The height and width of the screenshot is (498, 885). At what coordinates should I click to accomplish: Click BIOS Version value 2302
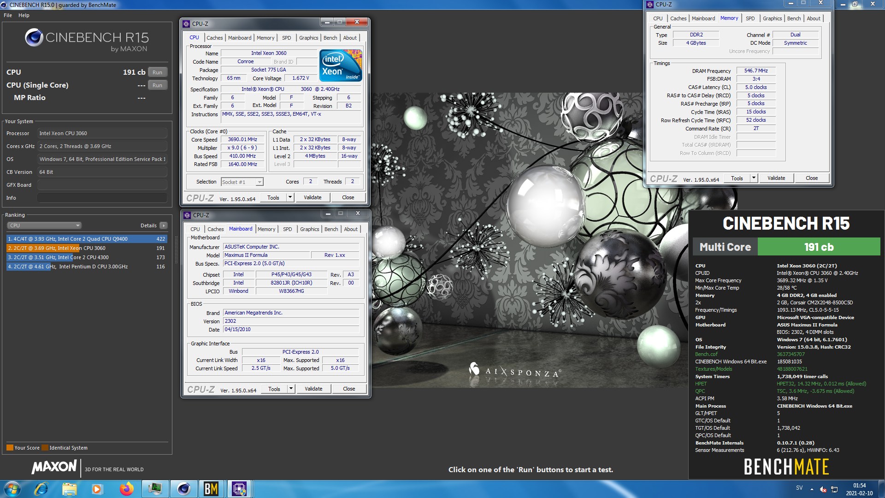(291, 321)
